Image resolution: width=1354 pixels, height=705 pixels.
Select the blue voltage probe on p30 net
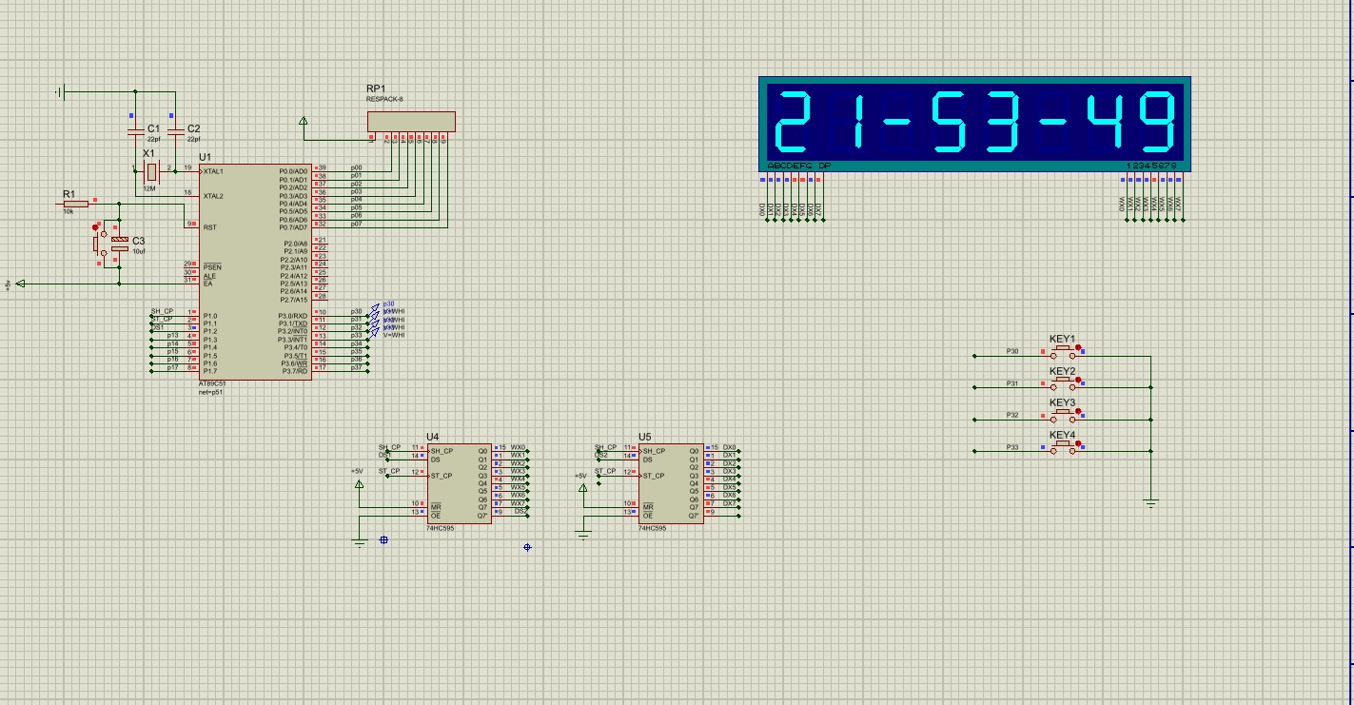(376, 308)
